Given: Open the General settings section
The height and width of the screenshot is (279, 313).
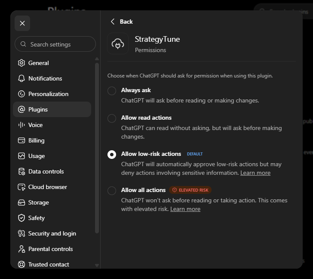Looking at the screenshot, I should point(52,63).
